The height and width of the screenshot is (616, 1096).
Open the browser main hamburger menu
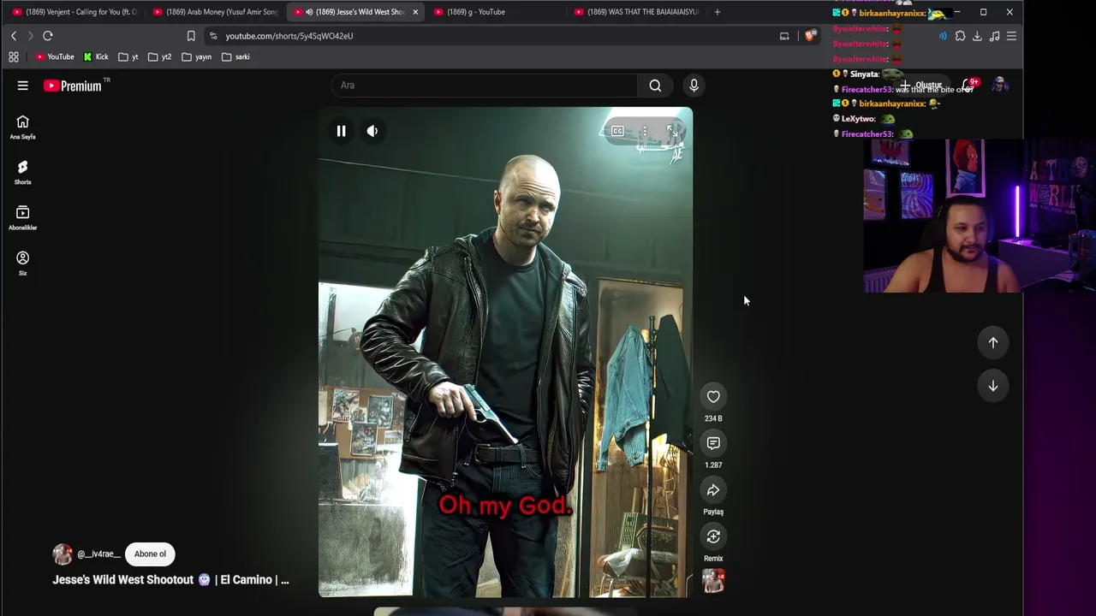pyautogui.click(x=1011, y=36)
